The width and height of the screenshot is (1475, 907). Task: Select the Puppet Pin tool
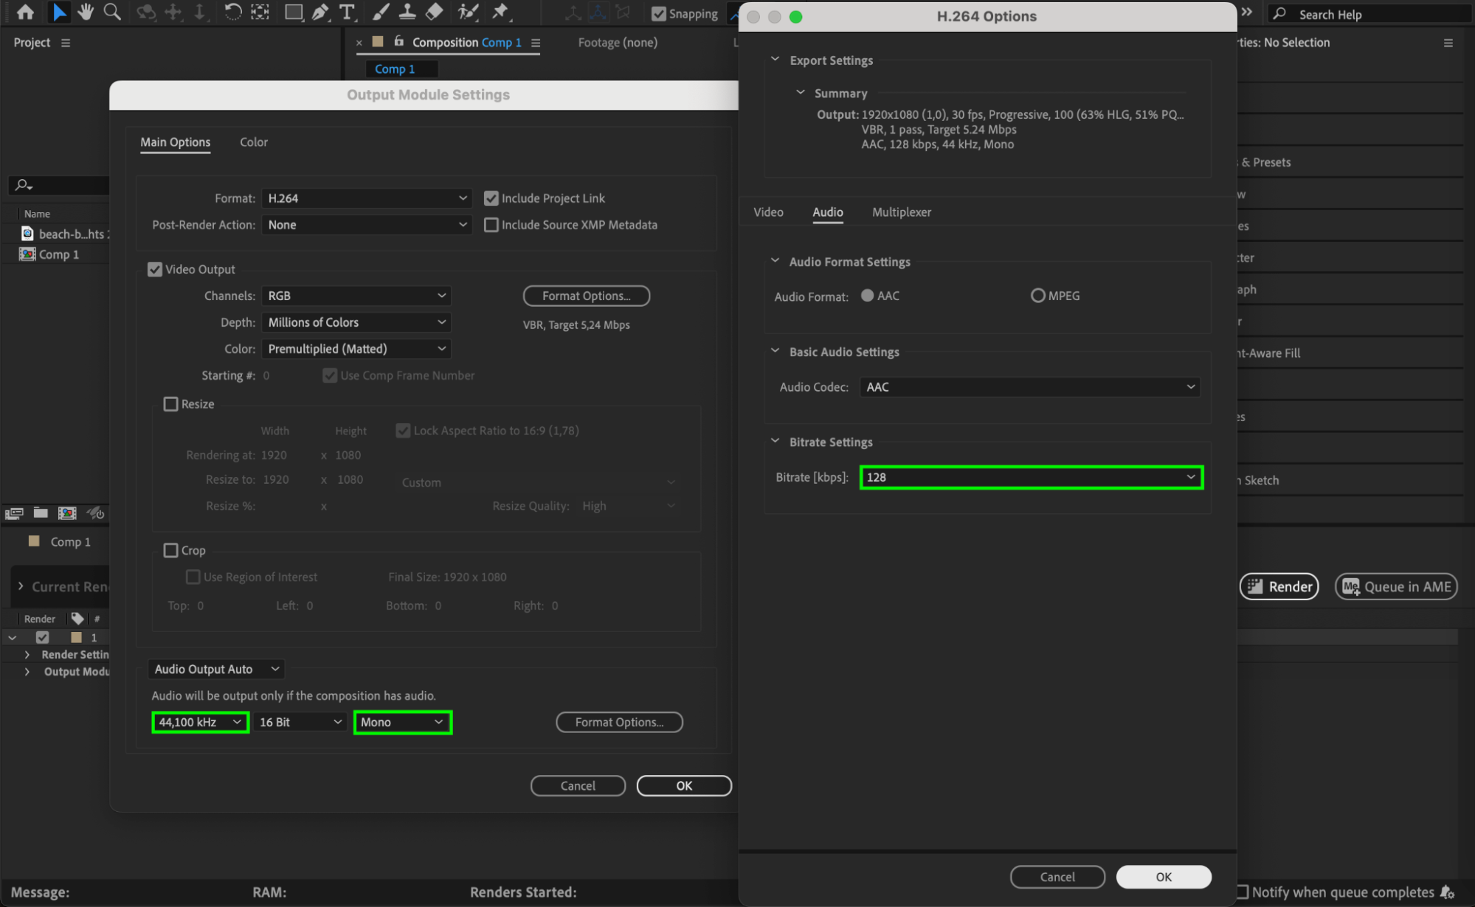click(x=501, y=12)
